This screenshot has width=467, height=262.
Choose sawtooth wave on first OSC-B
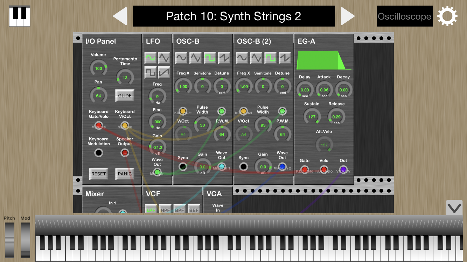(224, 58)
